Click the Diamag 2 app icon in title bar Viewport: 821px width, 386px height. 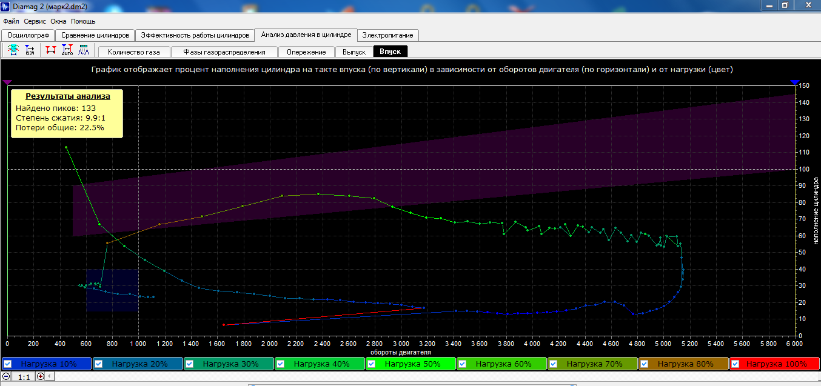5,5
